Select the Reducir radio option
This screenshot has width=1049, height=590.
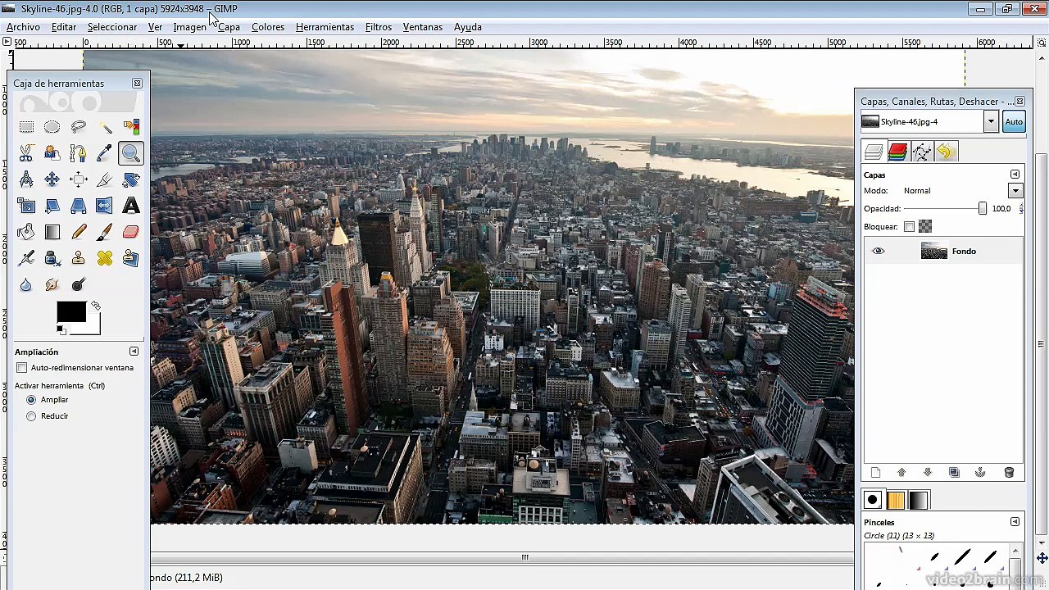point(31,416)
